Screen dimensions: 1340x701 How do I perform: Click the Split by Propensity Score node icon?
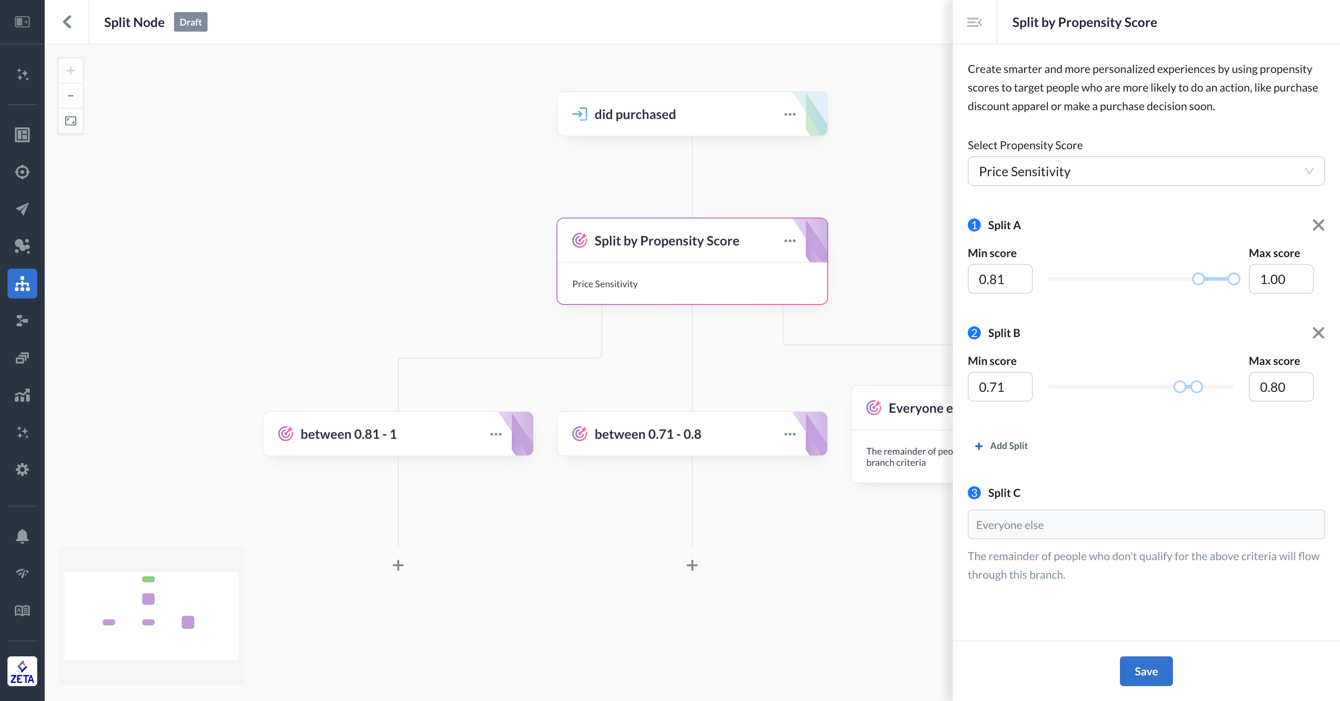(581, 240)
